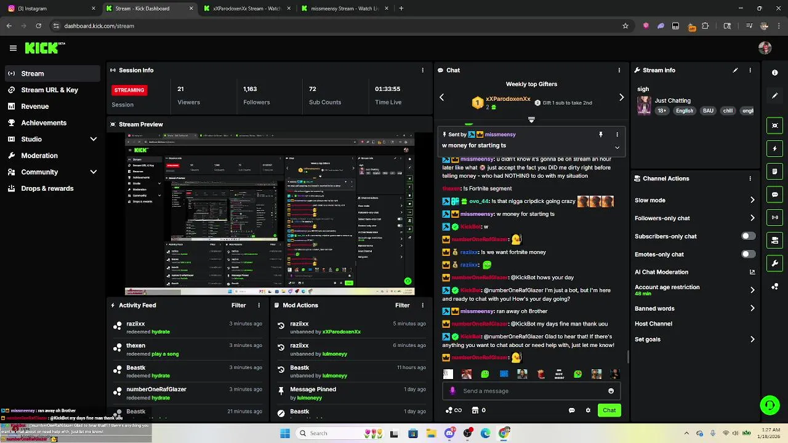Click the wrench icon in right sidebar
The width and height of the screenshot is (788, 443).
pyautogui.click(x=774, y=263)
